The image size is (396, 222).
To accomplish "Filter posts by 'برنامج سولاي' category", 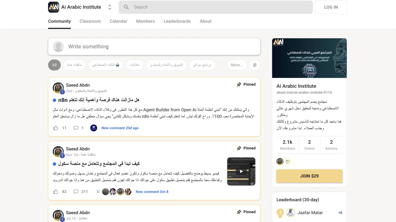I will pos(202,65).
